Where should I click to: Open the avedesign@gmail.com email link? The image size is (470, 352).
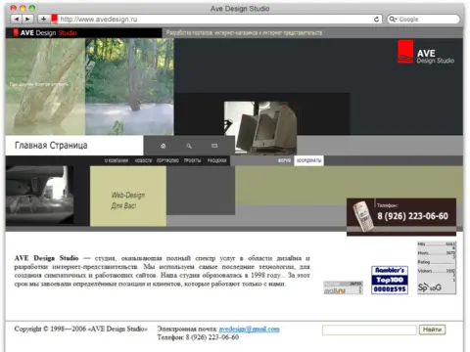point(250,329)
